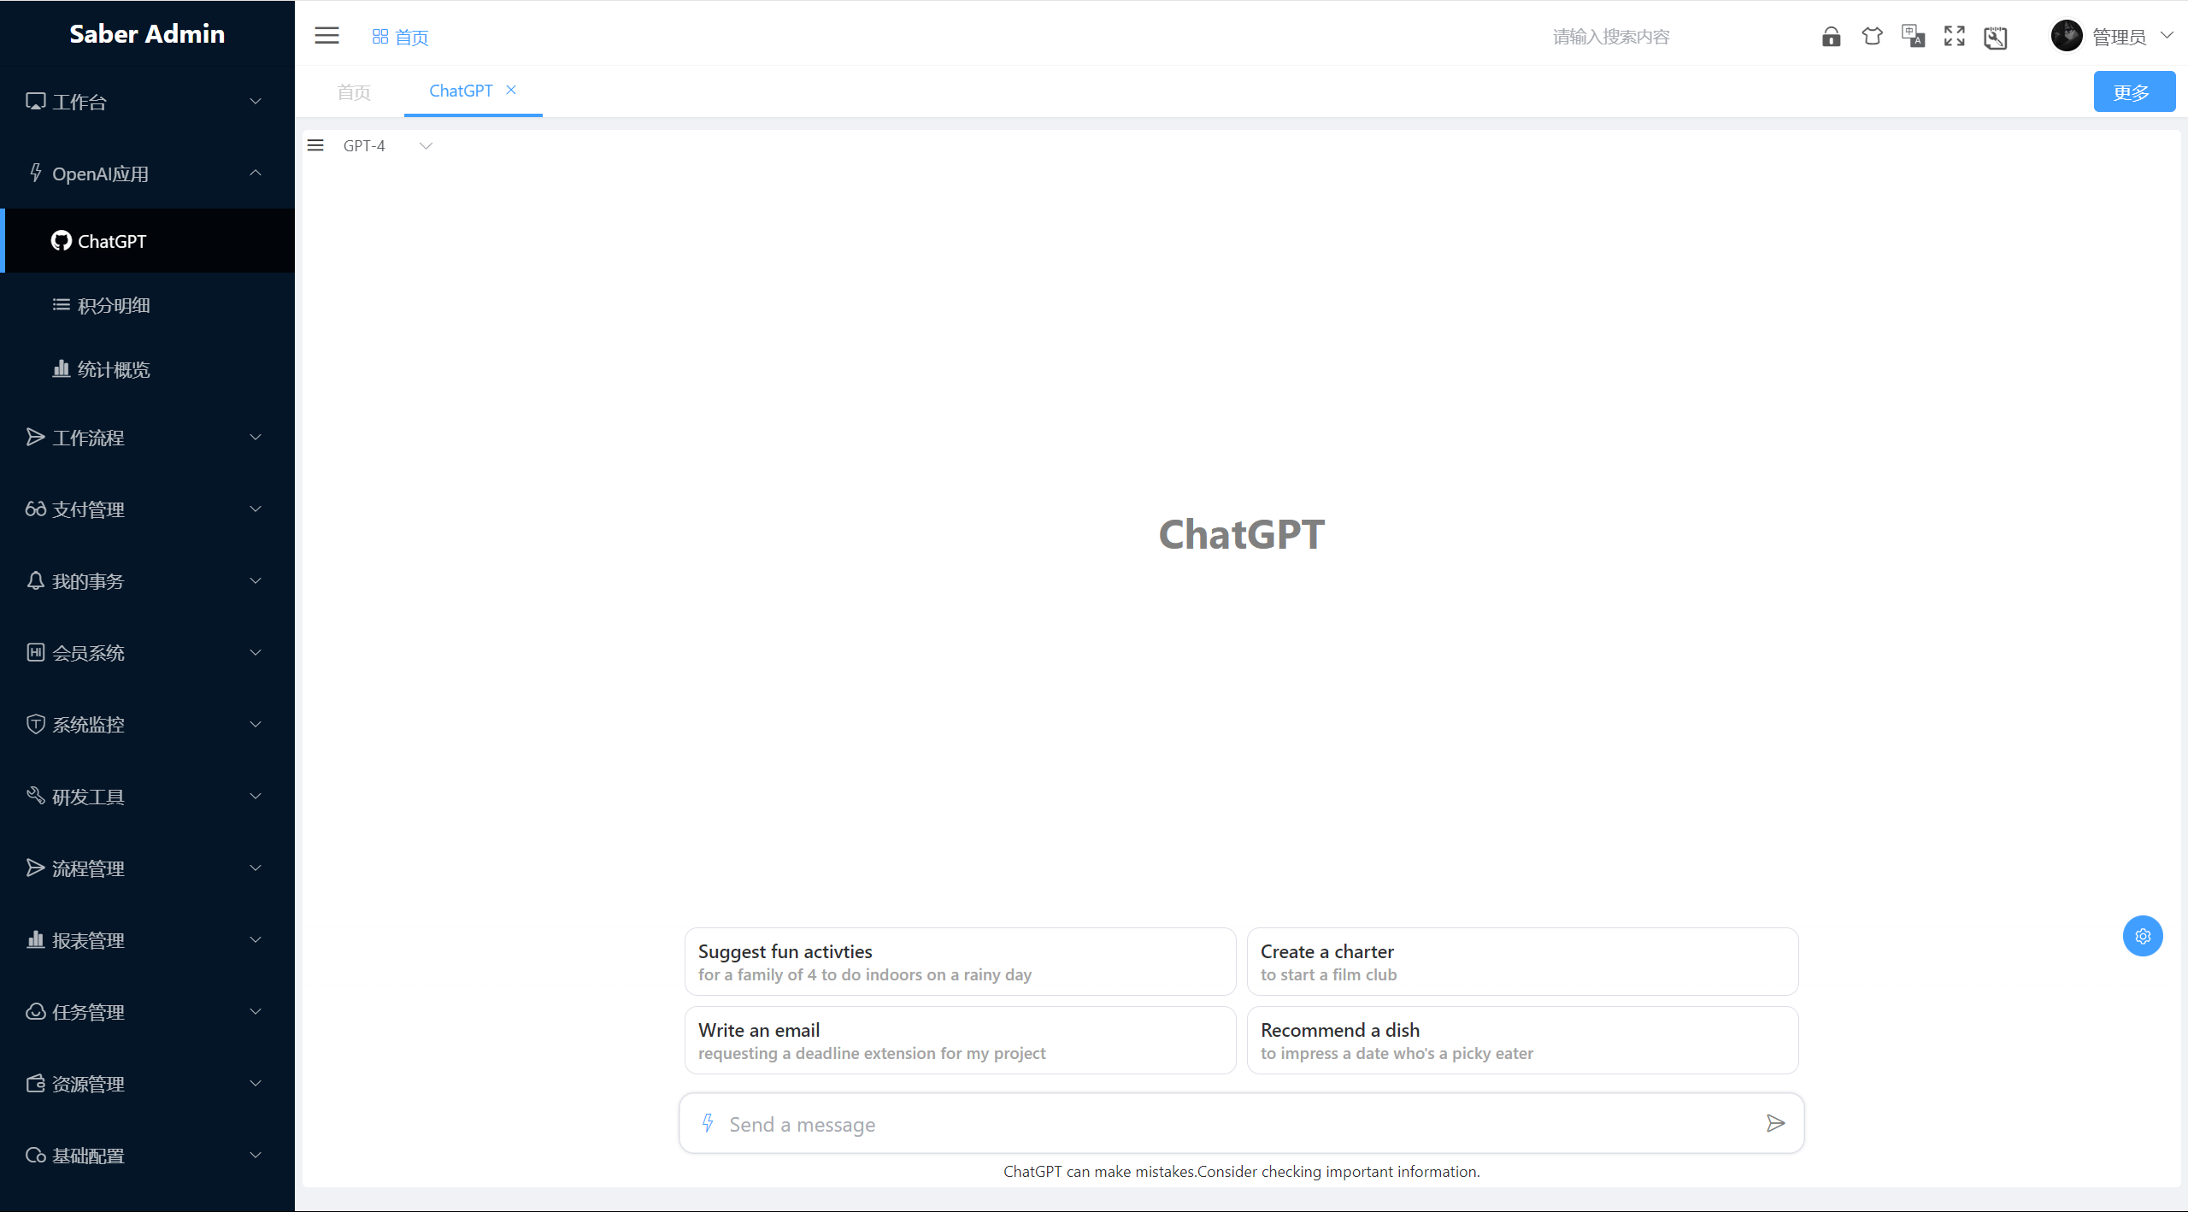Close the ChatGPT tab

(x=511, y=90)
